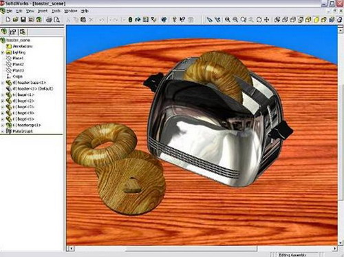The image size is (344, 257).
Task: Switch to the FeatureManager design tree tab
Action: click(4, 32)
